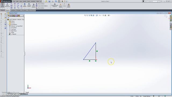The image size is (172, 97).
Task: Click the Under Defined status bar text
Action: coord(147,96)
